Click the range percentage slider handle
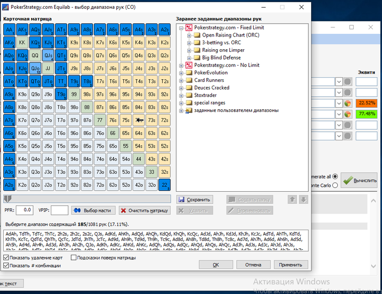382x294 pixels. click(x=8, y=199)
